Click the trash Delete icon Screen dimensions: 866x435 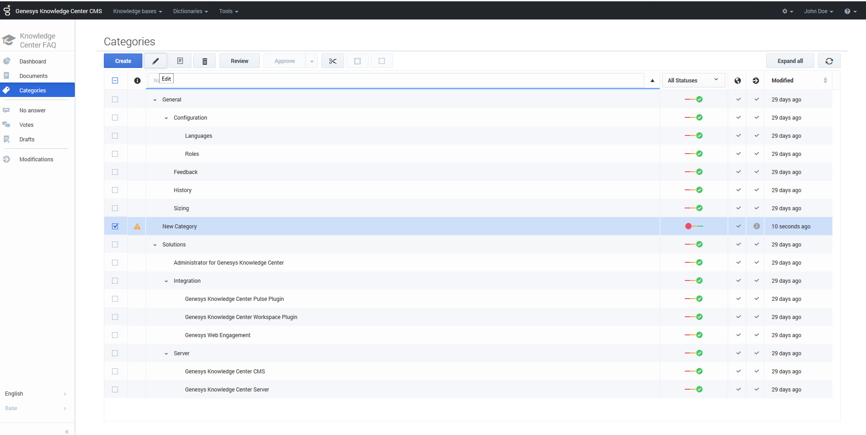pyautogui.click(x=204, y=61)
